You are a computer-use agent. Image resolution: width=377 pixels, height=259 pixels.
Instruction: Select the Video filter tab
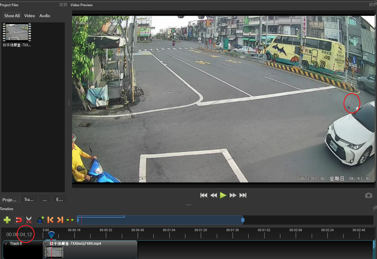pos(29,16)
